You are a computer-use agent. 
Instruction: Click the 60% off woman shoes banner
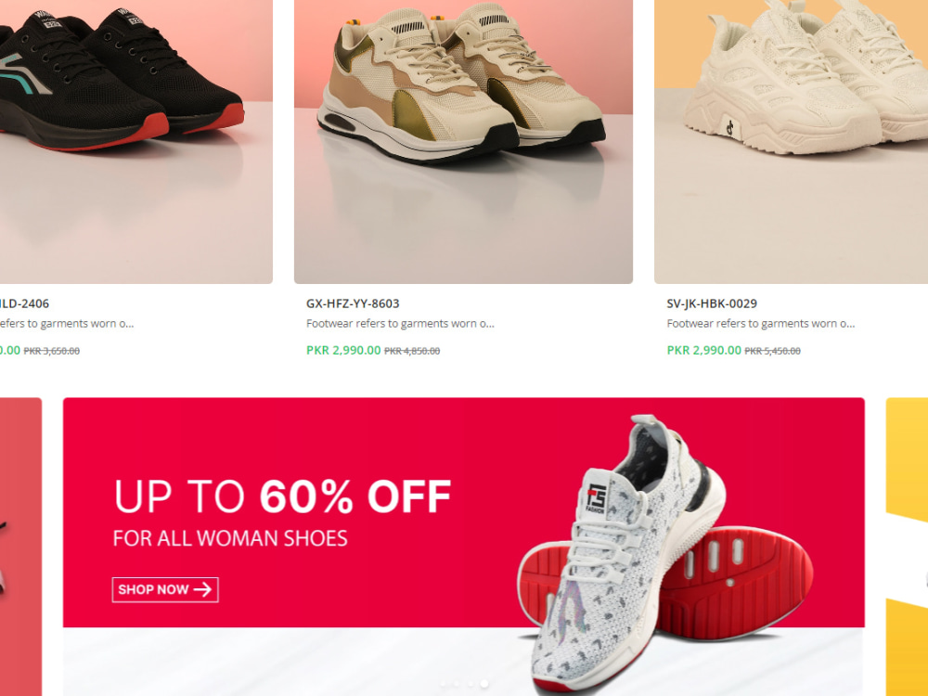(463, 547)
